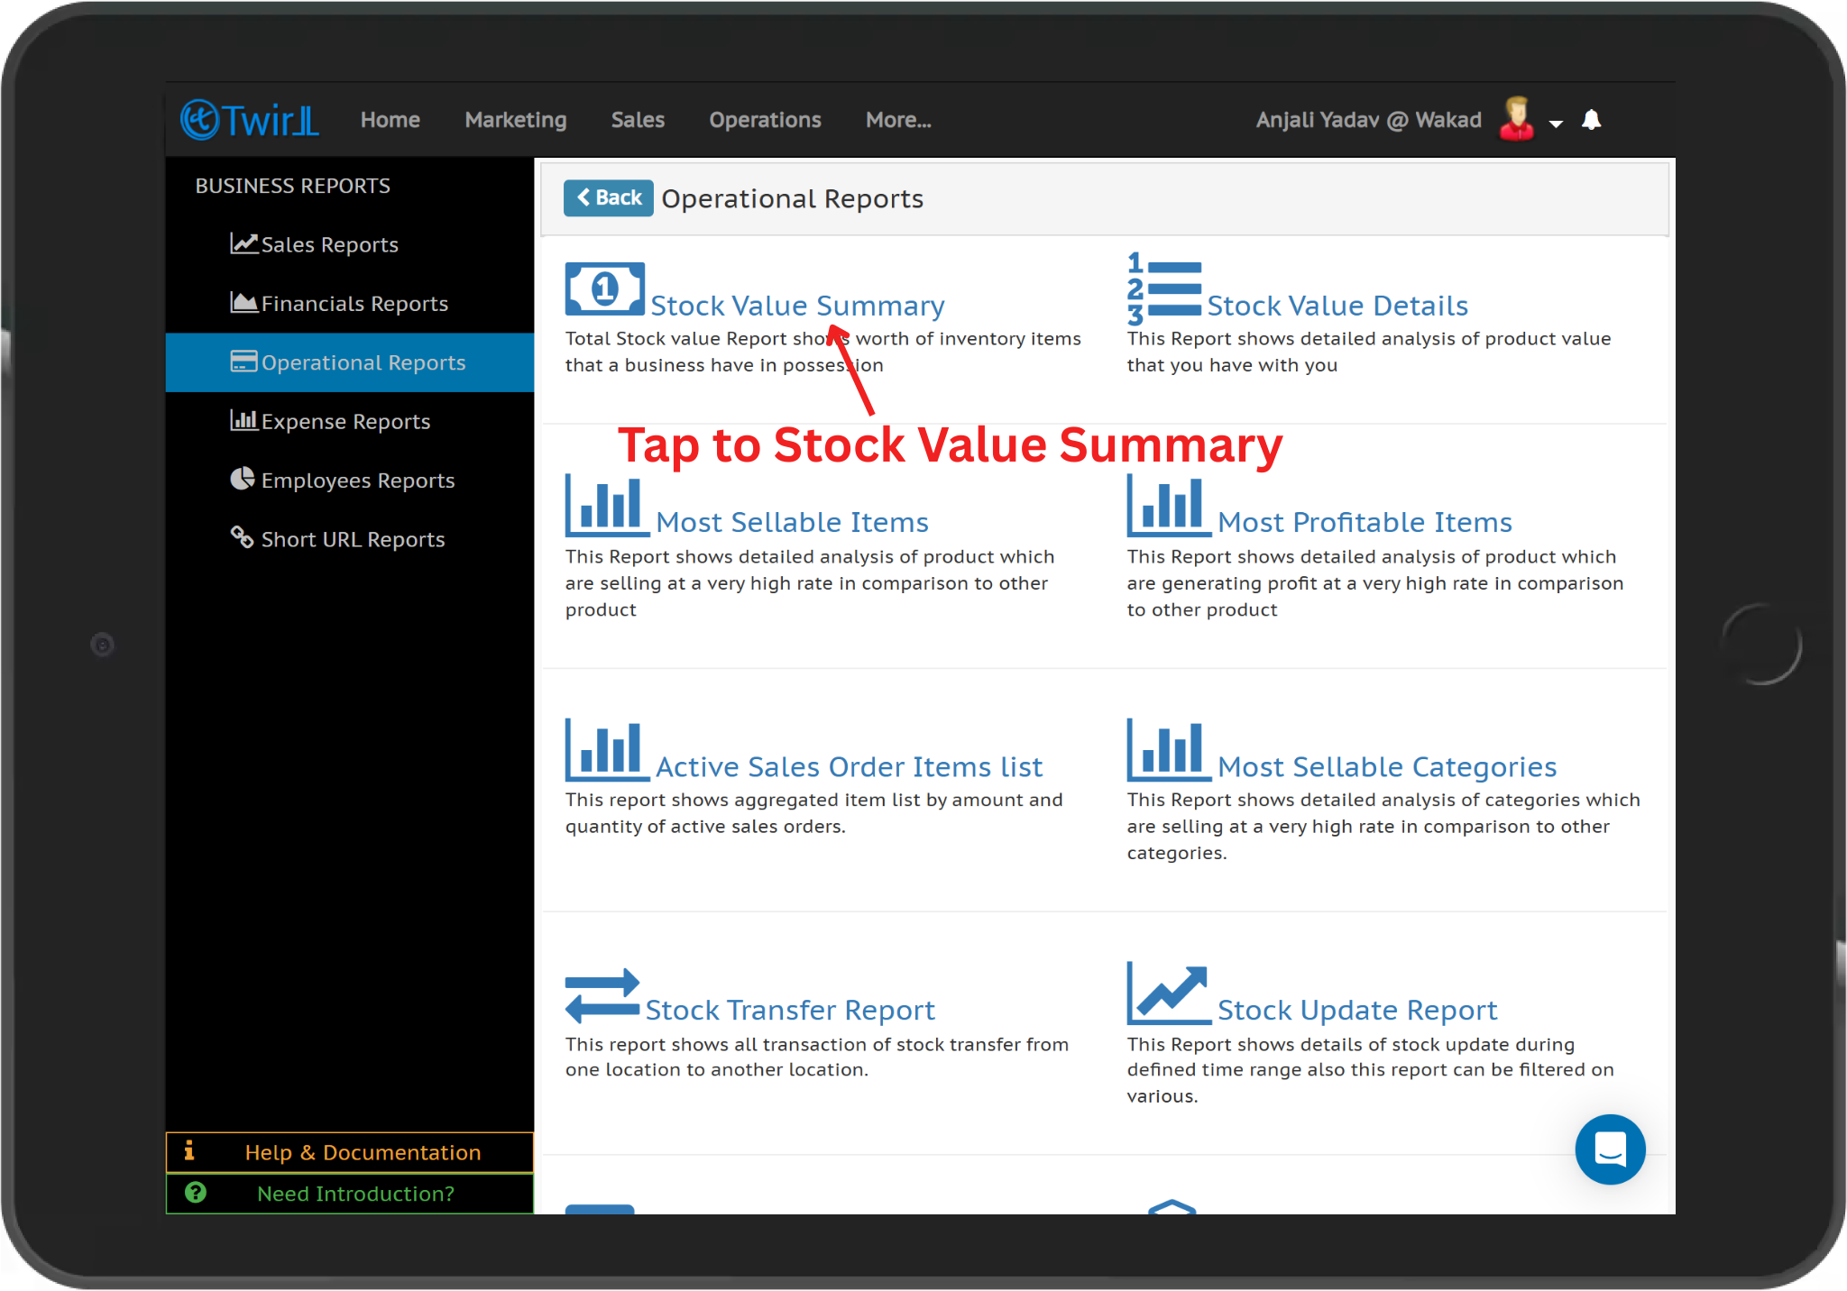
Task: Select Expense Reports in sidebar
Action: click(x=345, y=421)
